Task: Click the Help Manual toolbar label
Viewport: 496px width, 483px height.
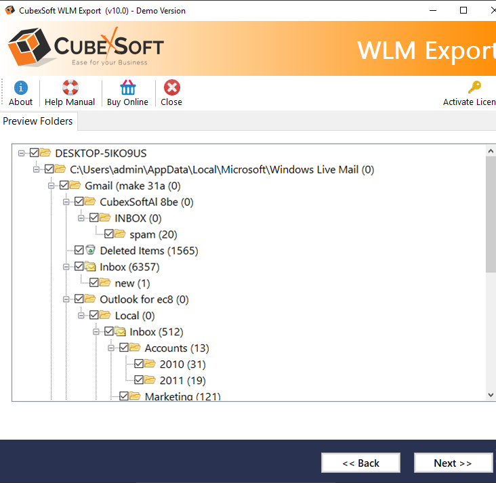Action: [x=70, y=102]
